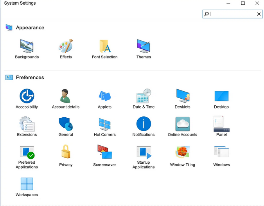Open Date & Time calendar icon
The height and width of the screenshot is (206, 264).
pos(144,96)
